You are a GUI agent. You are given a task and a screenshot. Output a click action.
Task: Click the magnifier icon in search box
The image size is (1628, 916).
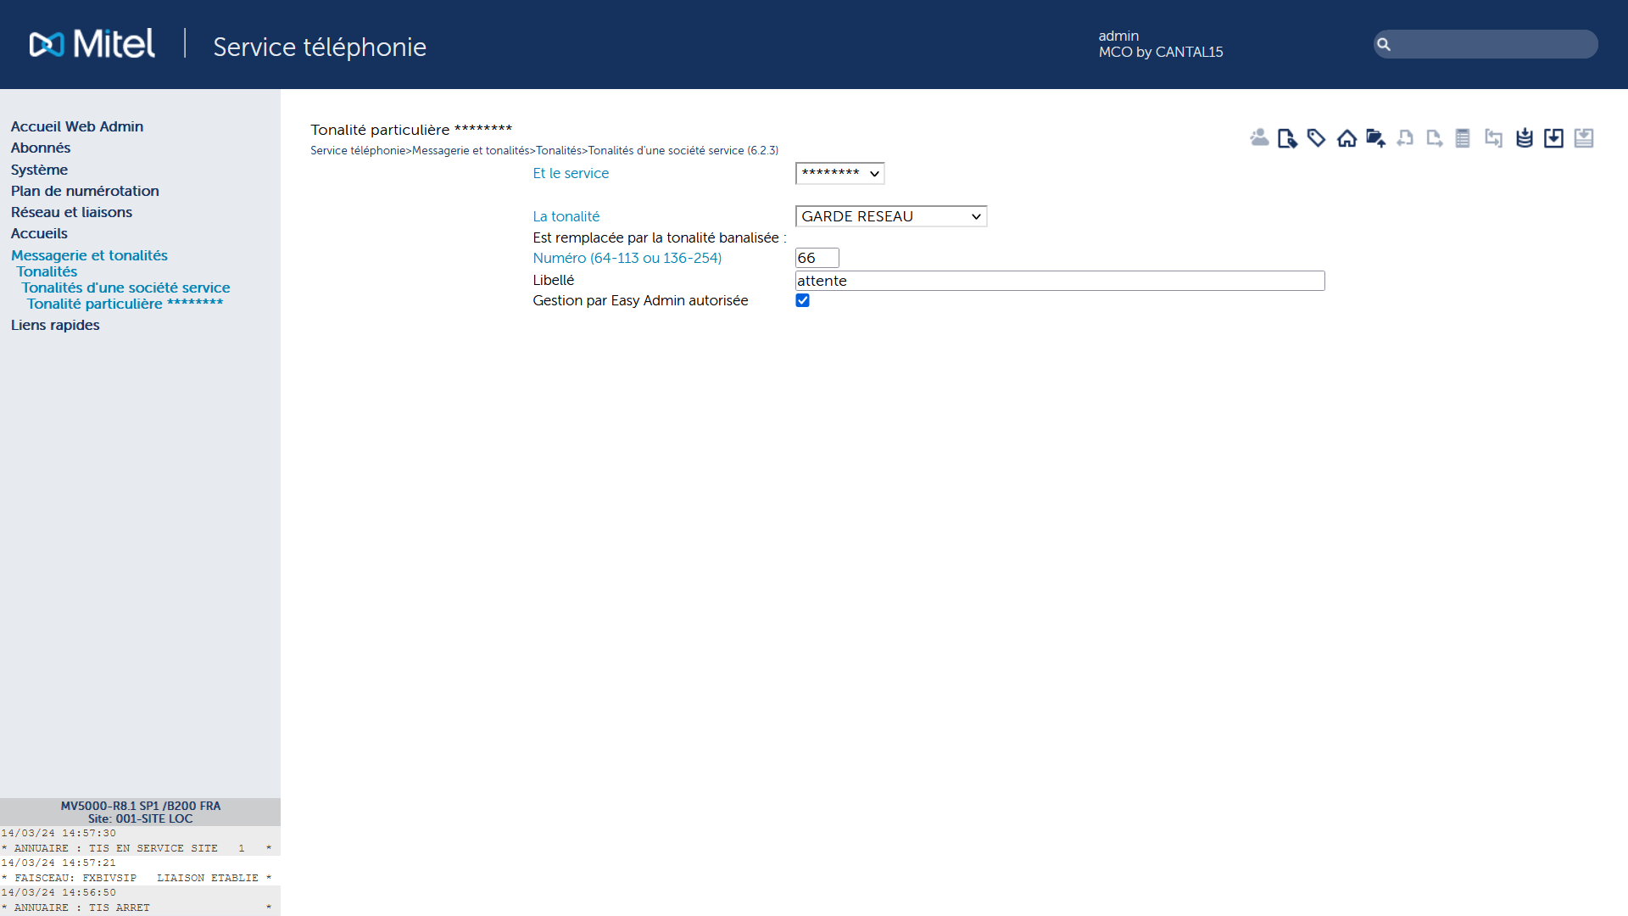click(x=1384, y=44)
